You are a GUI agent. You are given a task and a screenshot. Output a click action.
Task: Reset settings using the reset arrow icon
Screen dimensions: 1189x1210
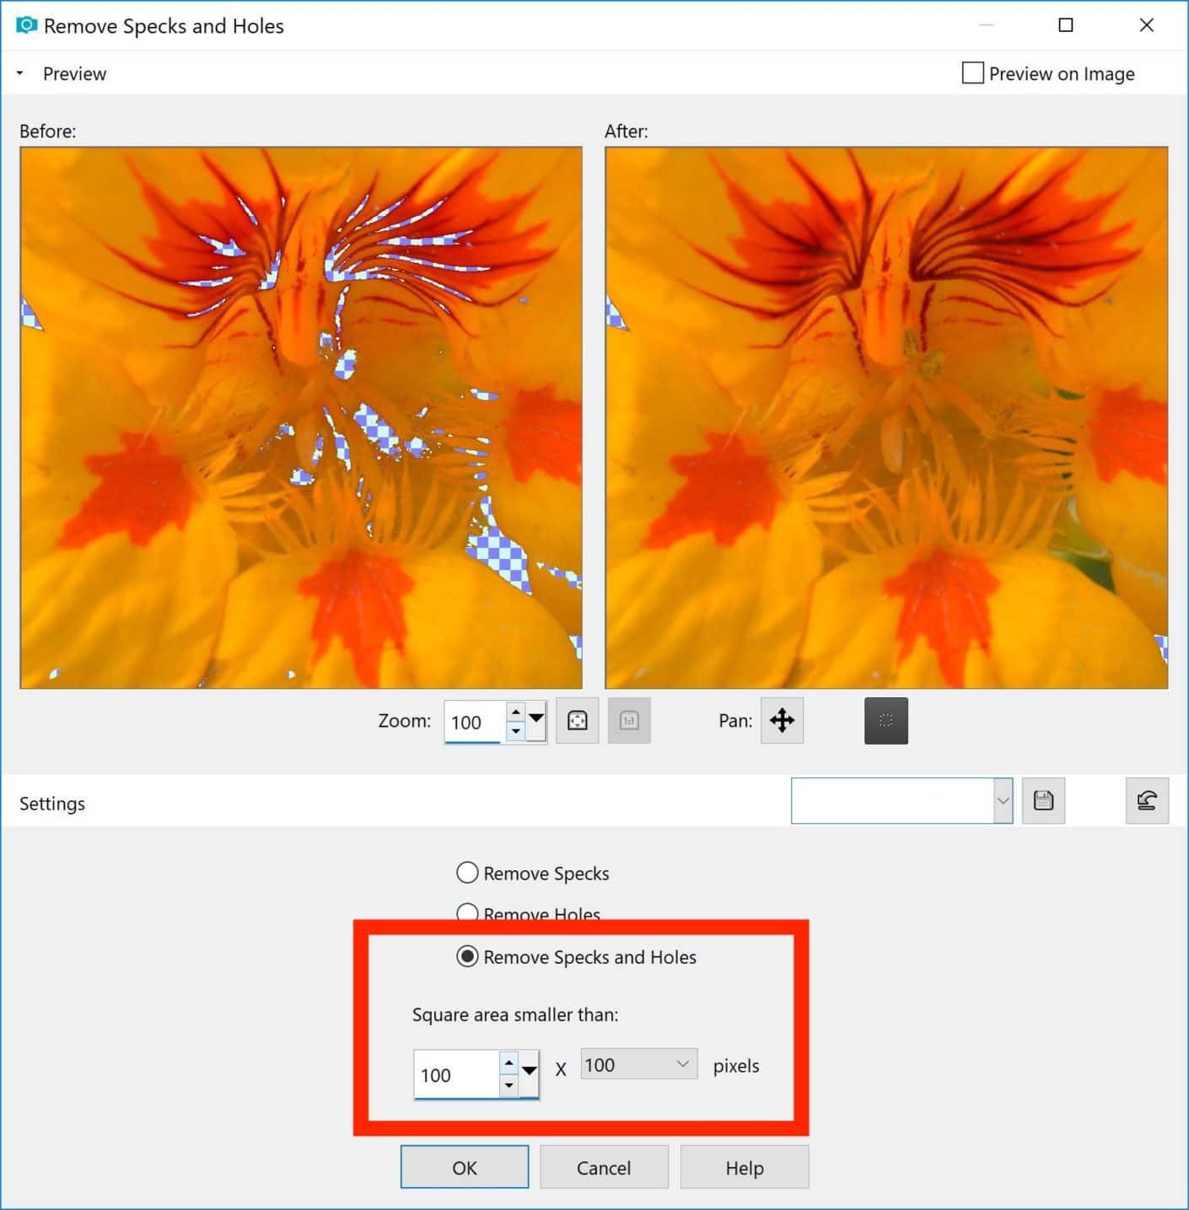point(1146,800)
